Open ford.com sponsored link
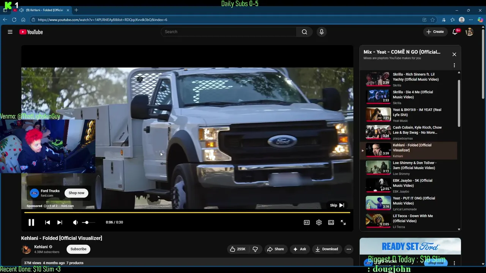This screenshot has height=273, width=486. [67, 206]
